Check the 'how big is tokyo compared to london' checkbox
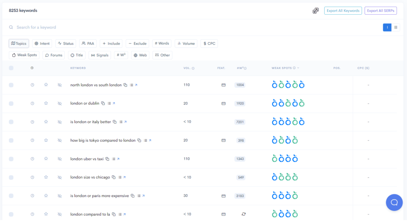407x224 pixels. [11, 141]
